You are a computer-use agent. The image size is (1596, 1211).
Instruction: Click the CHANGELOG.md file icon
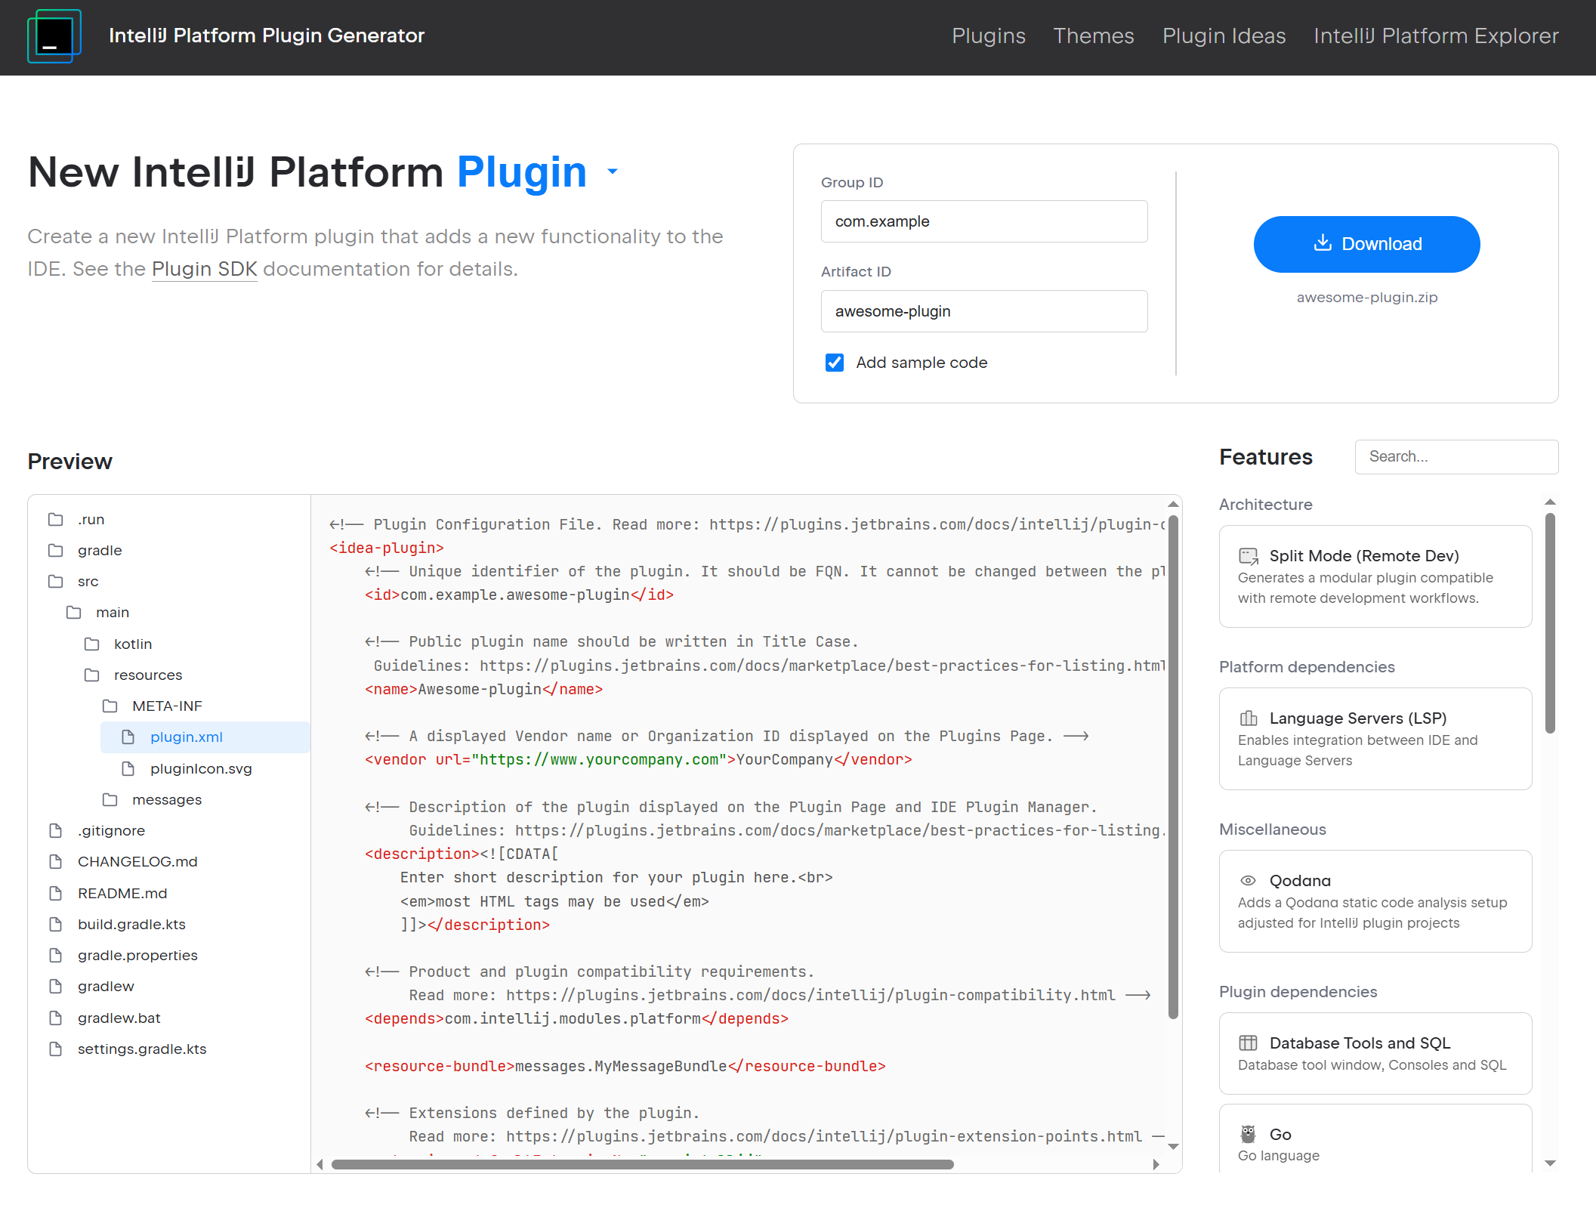click(56, 862)
